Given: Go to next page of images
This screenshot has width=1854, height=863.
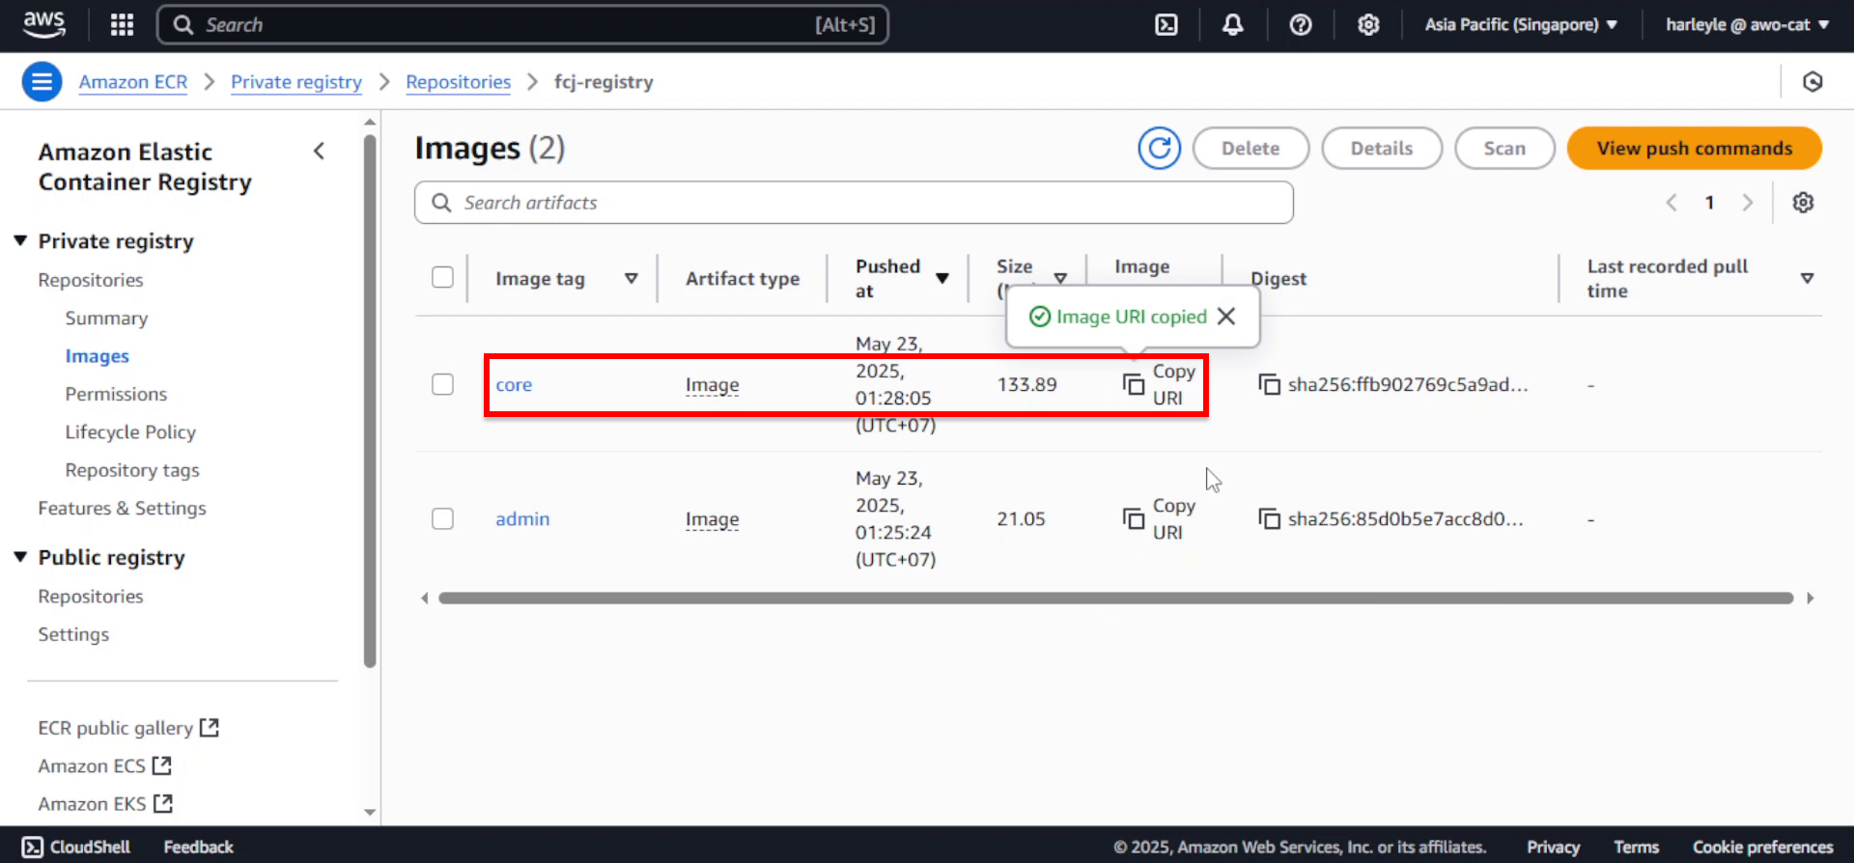Looking at the screenshot, I should point(1747,203).
